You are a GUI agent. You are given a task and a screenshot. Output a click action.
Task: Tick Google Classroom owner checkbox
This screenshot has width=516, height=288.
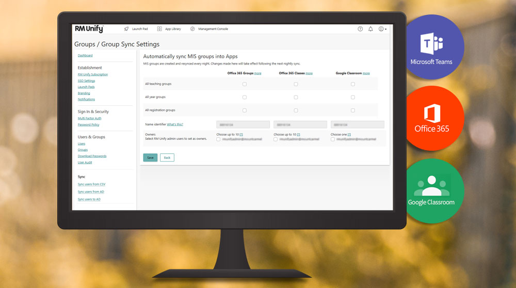[333, 139]
